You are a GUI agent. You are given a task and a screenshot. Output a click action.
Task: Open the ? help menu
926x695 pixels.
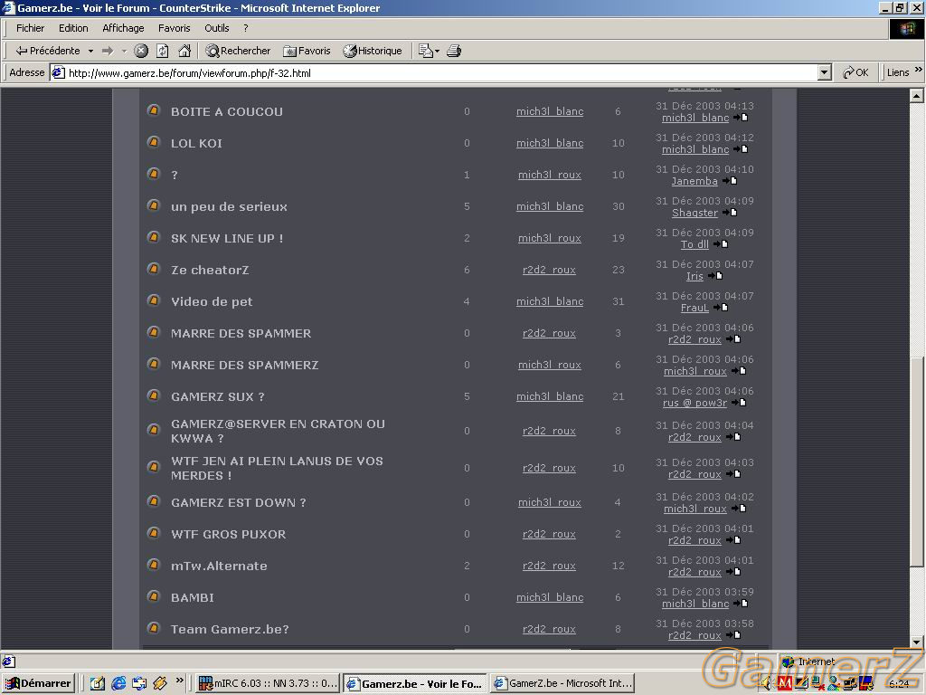point(246,28)
